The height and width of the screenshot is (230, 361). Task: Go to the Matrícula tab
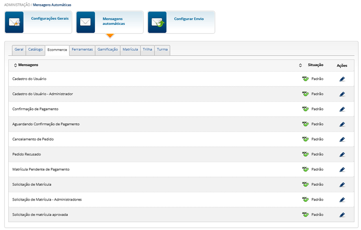(x=130, y=49)
